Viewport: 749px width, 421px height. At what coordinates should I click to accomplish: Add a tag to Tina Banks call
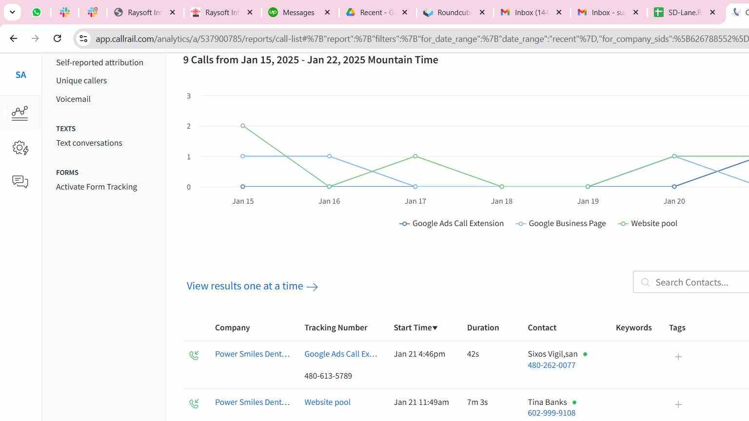point(678,404)
